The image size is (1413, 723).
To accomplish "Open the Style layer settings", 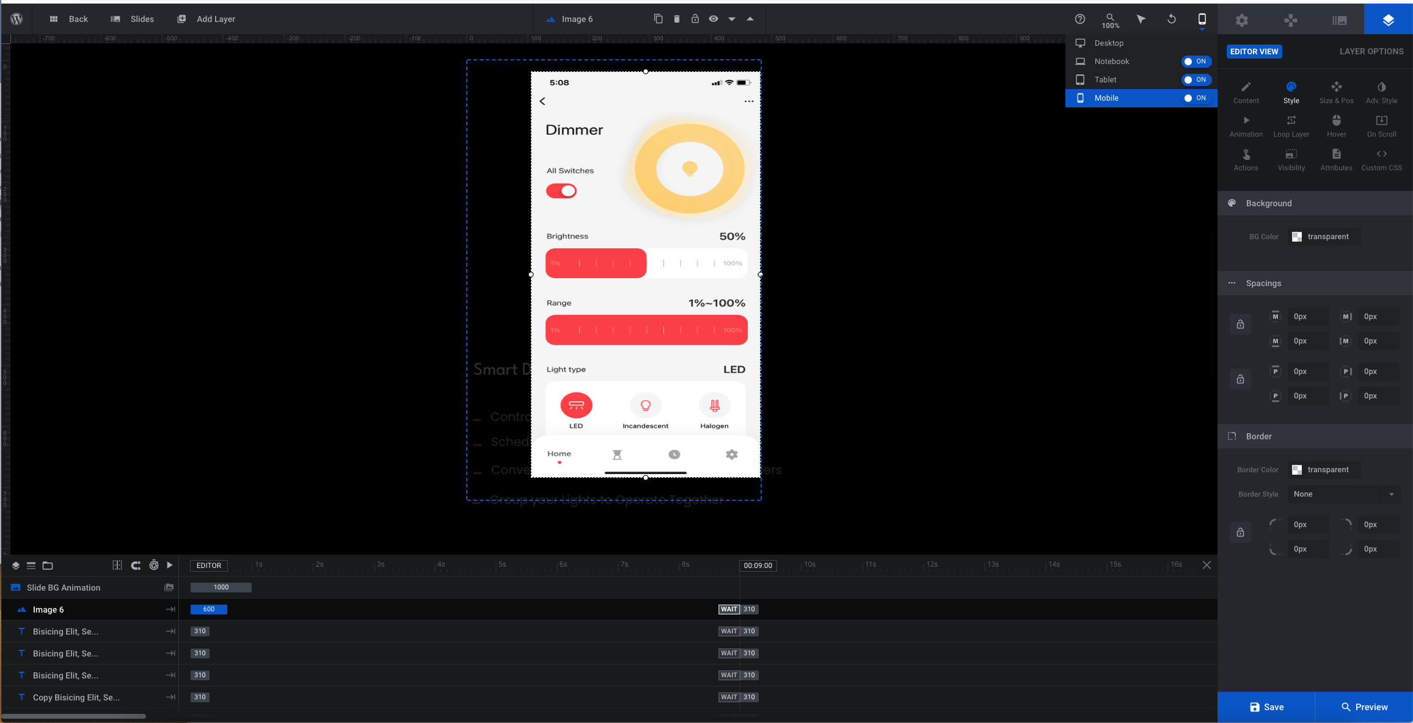I will [1291, 93].
